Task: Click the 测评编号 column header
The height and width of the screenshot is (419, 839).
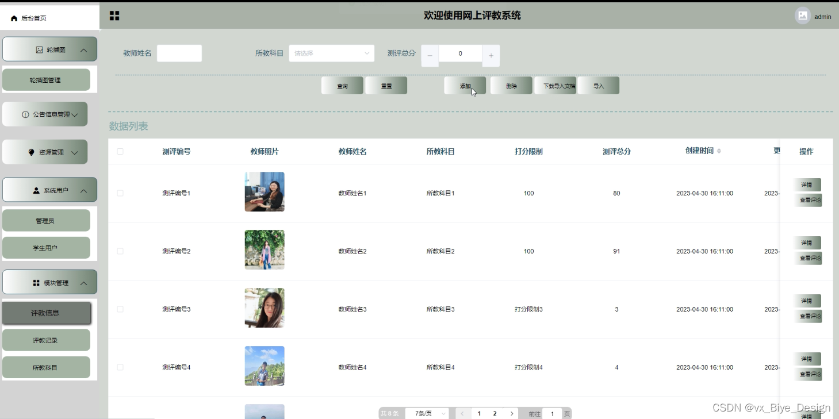Action: pyautogui.click(x=177, y=152)
